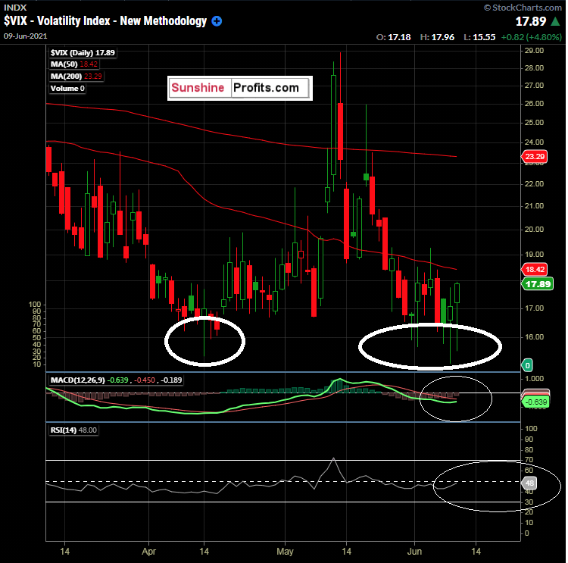The height and width of the screenshot is (563, 568).
Task: Click the grey 48 RSI tag
Action: [529, 483]
